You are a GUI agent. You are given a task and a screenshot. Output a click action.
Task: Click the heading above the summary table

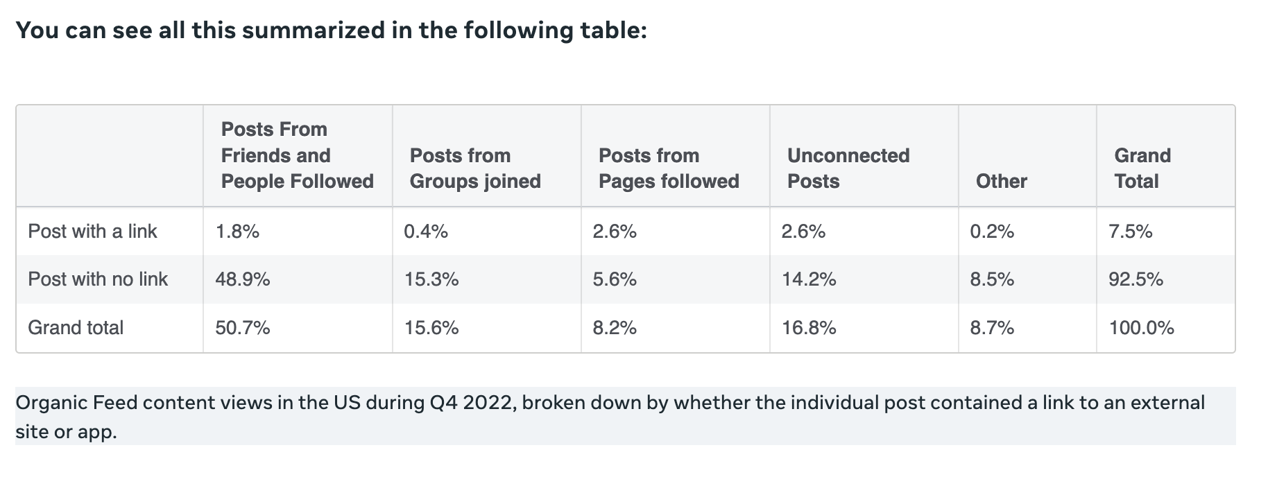pos(331,31)
